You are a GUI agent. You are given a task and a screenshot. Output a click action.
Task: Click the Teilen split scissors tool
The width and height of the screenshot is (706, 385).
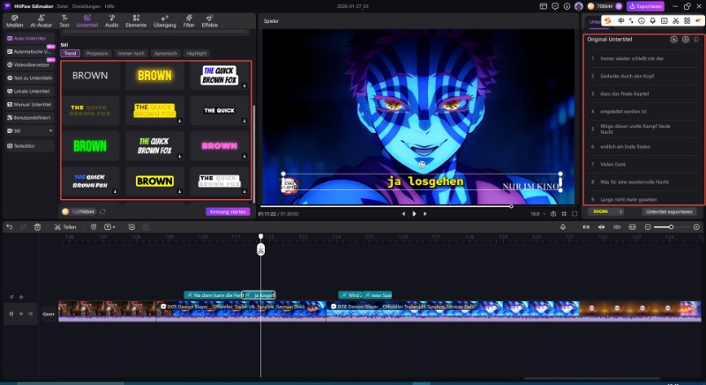[x=66, y=226]
